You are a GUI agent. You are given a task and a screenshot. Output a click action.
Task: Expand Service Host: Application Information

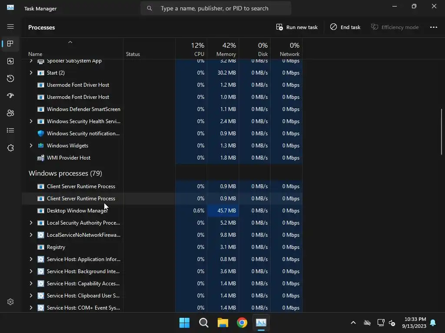[x=31, y=259]
